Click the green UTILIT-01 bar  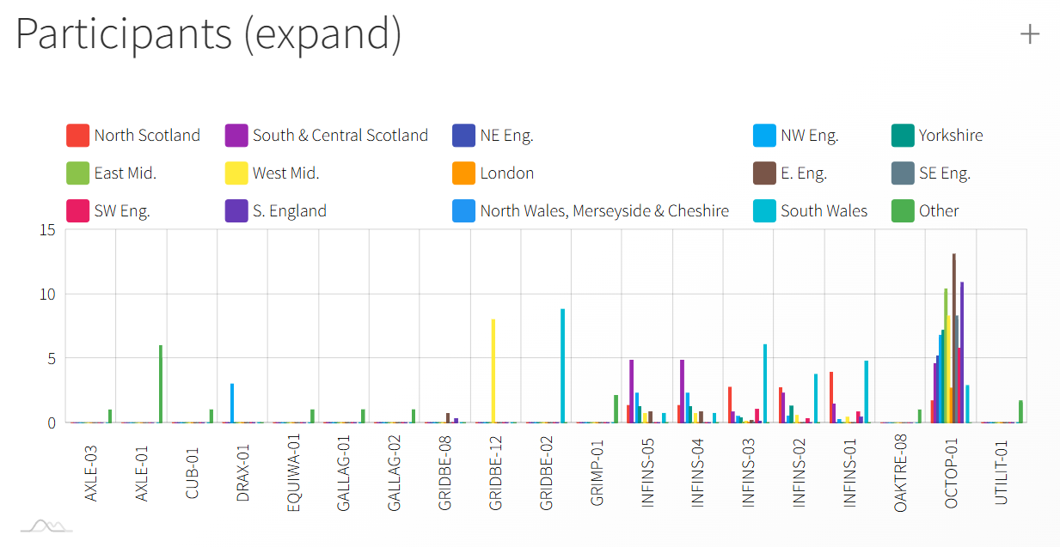pyautogui.click(x=1020, y=411)
